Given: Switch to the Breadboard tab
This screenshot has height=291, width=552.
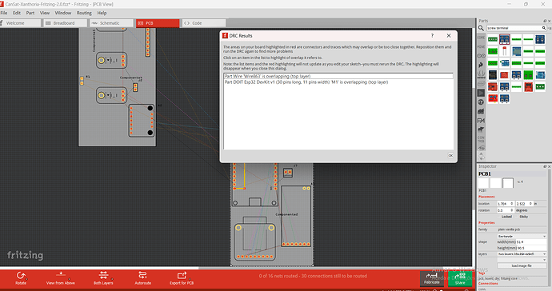Looking at the screenshot, I should coord(65,23).
